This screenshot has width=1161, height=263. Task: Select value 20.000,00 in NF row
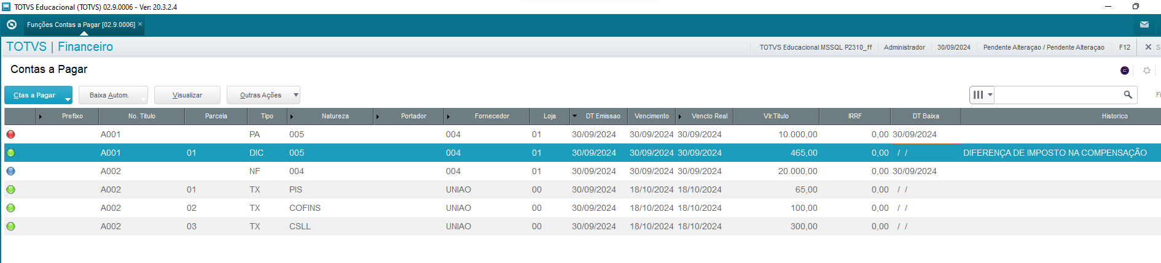(x=797, y=171)
